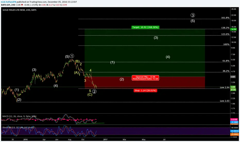Click the (2) label inside red stop zone

click(122, 79)
